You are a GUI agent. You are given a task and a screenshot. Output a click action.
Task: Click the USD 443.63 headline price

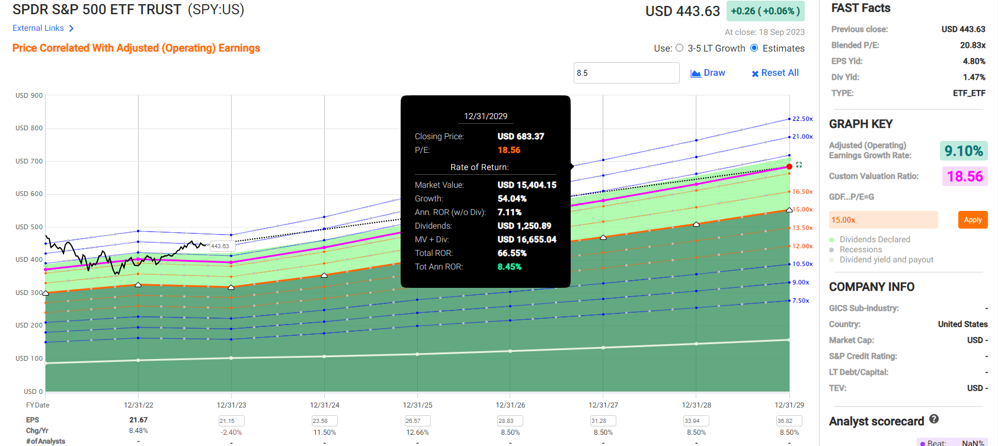pyautogui.click(x=683, y=11)
